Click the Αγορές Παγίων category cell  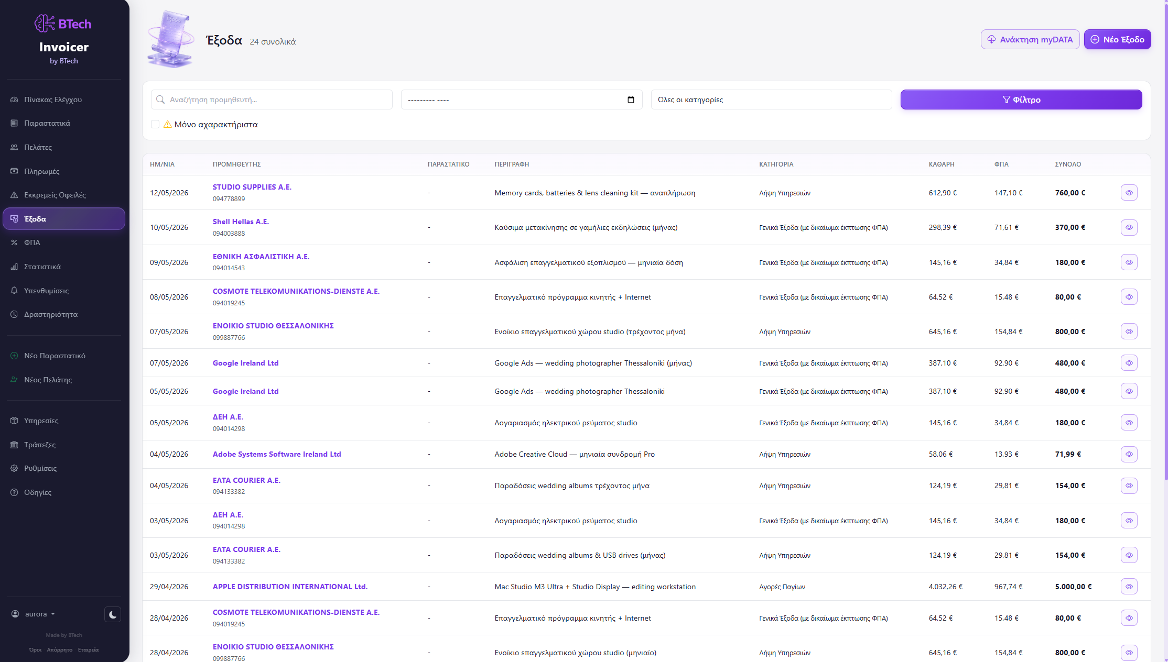pos(782,587)
